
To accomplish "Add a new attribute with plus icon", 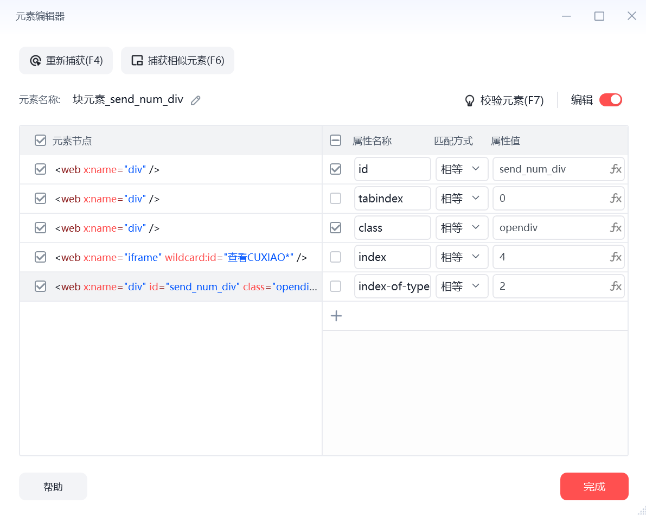I will [x=336, y=316].
